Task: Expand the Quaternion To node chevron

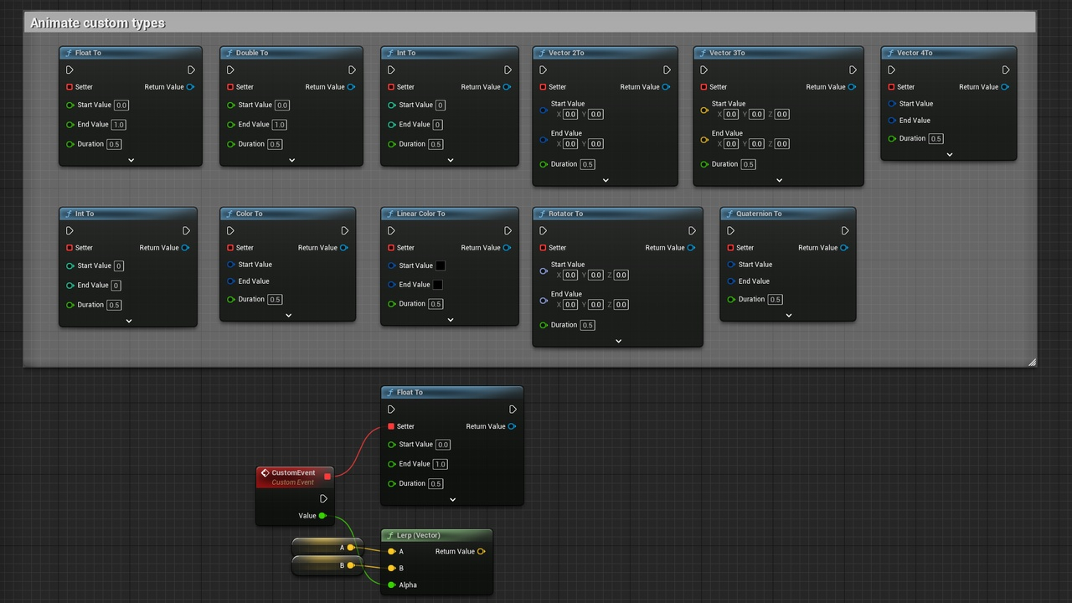Action: click(x=788, y=316)
